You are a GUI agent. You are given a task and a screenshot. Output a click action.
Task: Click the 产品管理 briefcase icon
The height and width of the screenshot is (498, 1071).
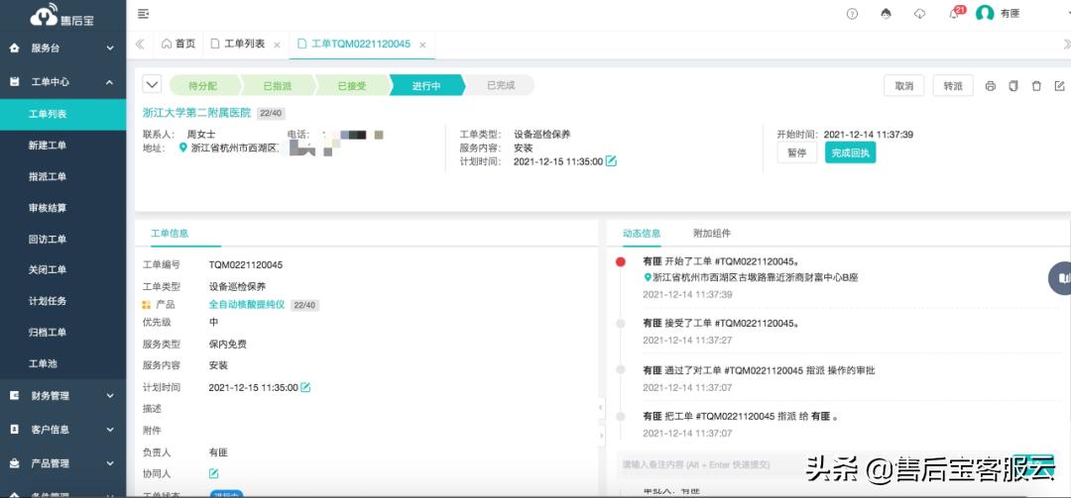[15, 463]
